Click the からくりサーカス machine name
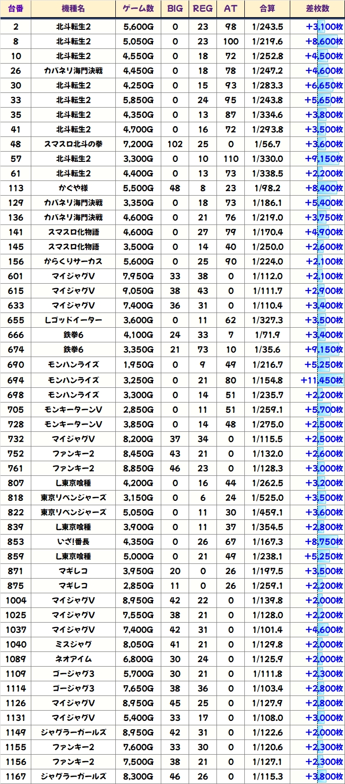The width and height of the screenshot is (345, 784). (73, 262)
